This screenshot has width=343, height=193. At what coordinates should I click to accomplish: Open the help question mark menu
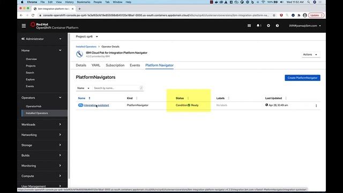(277, 26)
